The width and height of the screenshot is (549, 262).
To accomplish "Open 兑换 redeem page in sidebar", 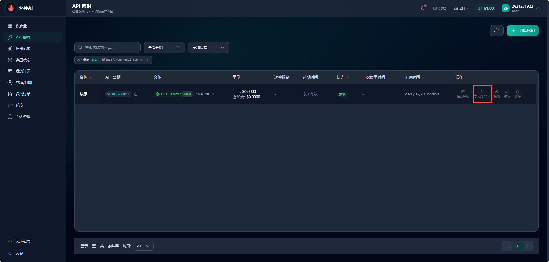I will pos(33,105).
